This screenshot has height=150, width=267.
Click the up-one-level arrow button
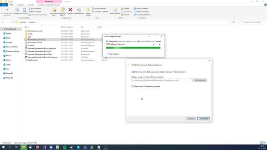point(13,22)
